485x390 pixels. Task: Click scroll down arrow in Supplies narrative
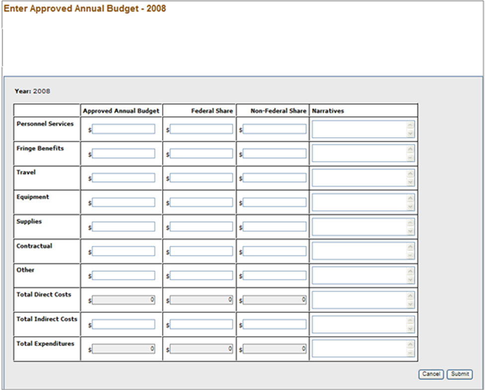410,232
